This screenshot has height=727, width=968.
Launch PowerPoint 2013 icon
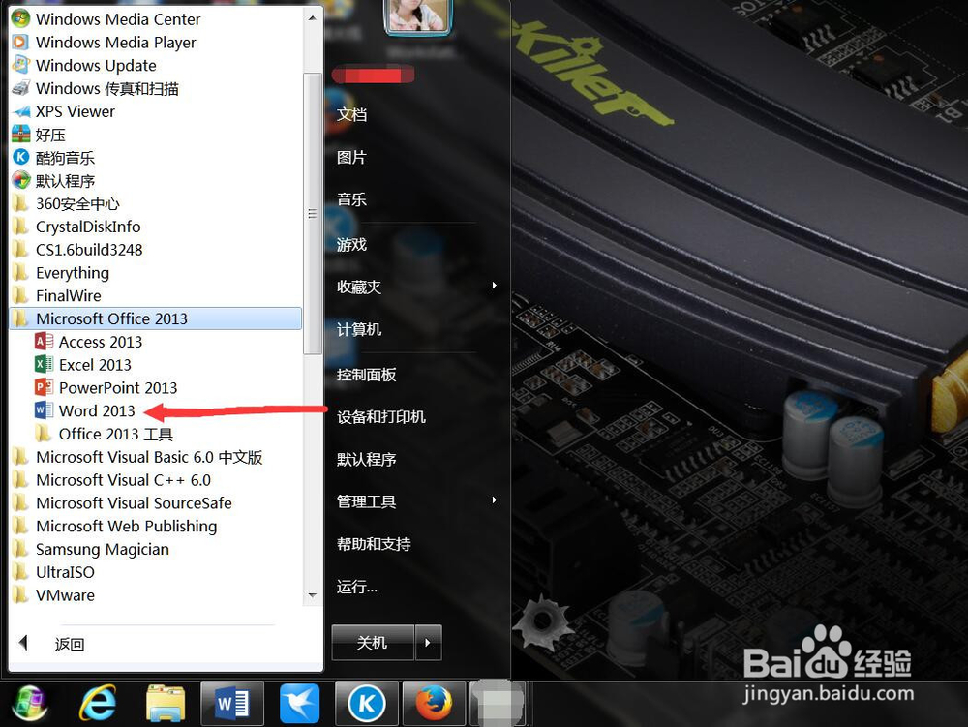(44, 387)
